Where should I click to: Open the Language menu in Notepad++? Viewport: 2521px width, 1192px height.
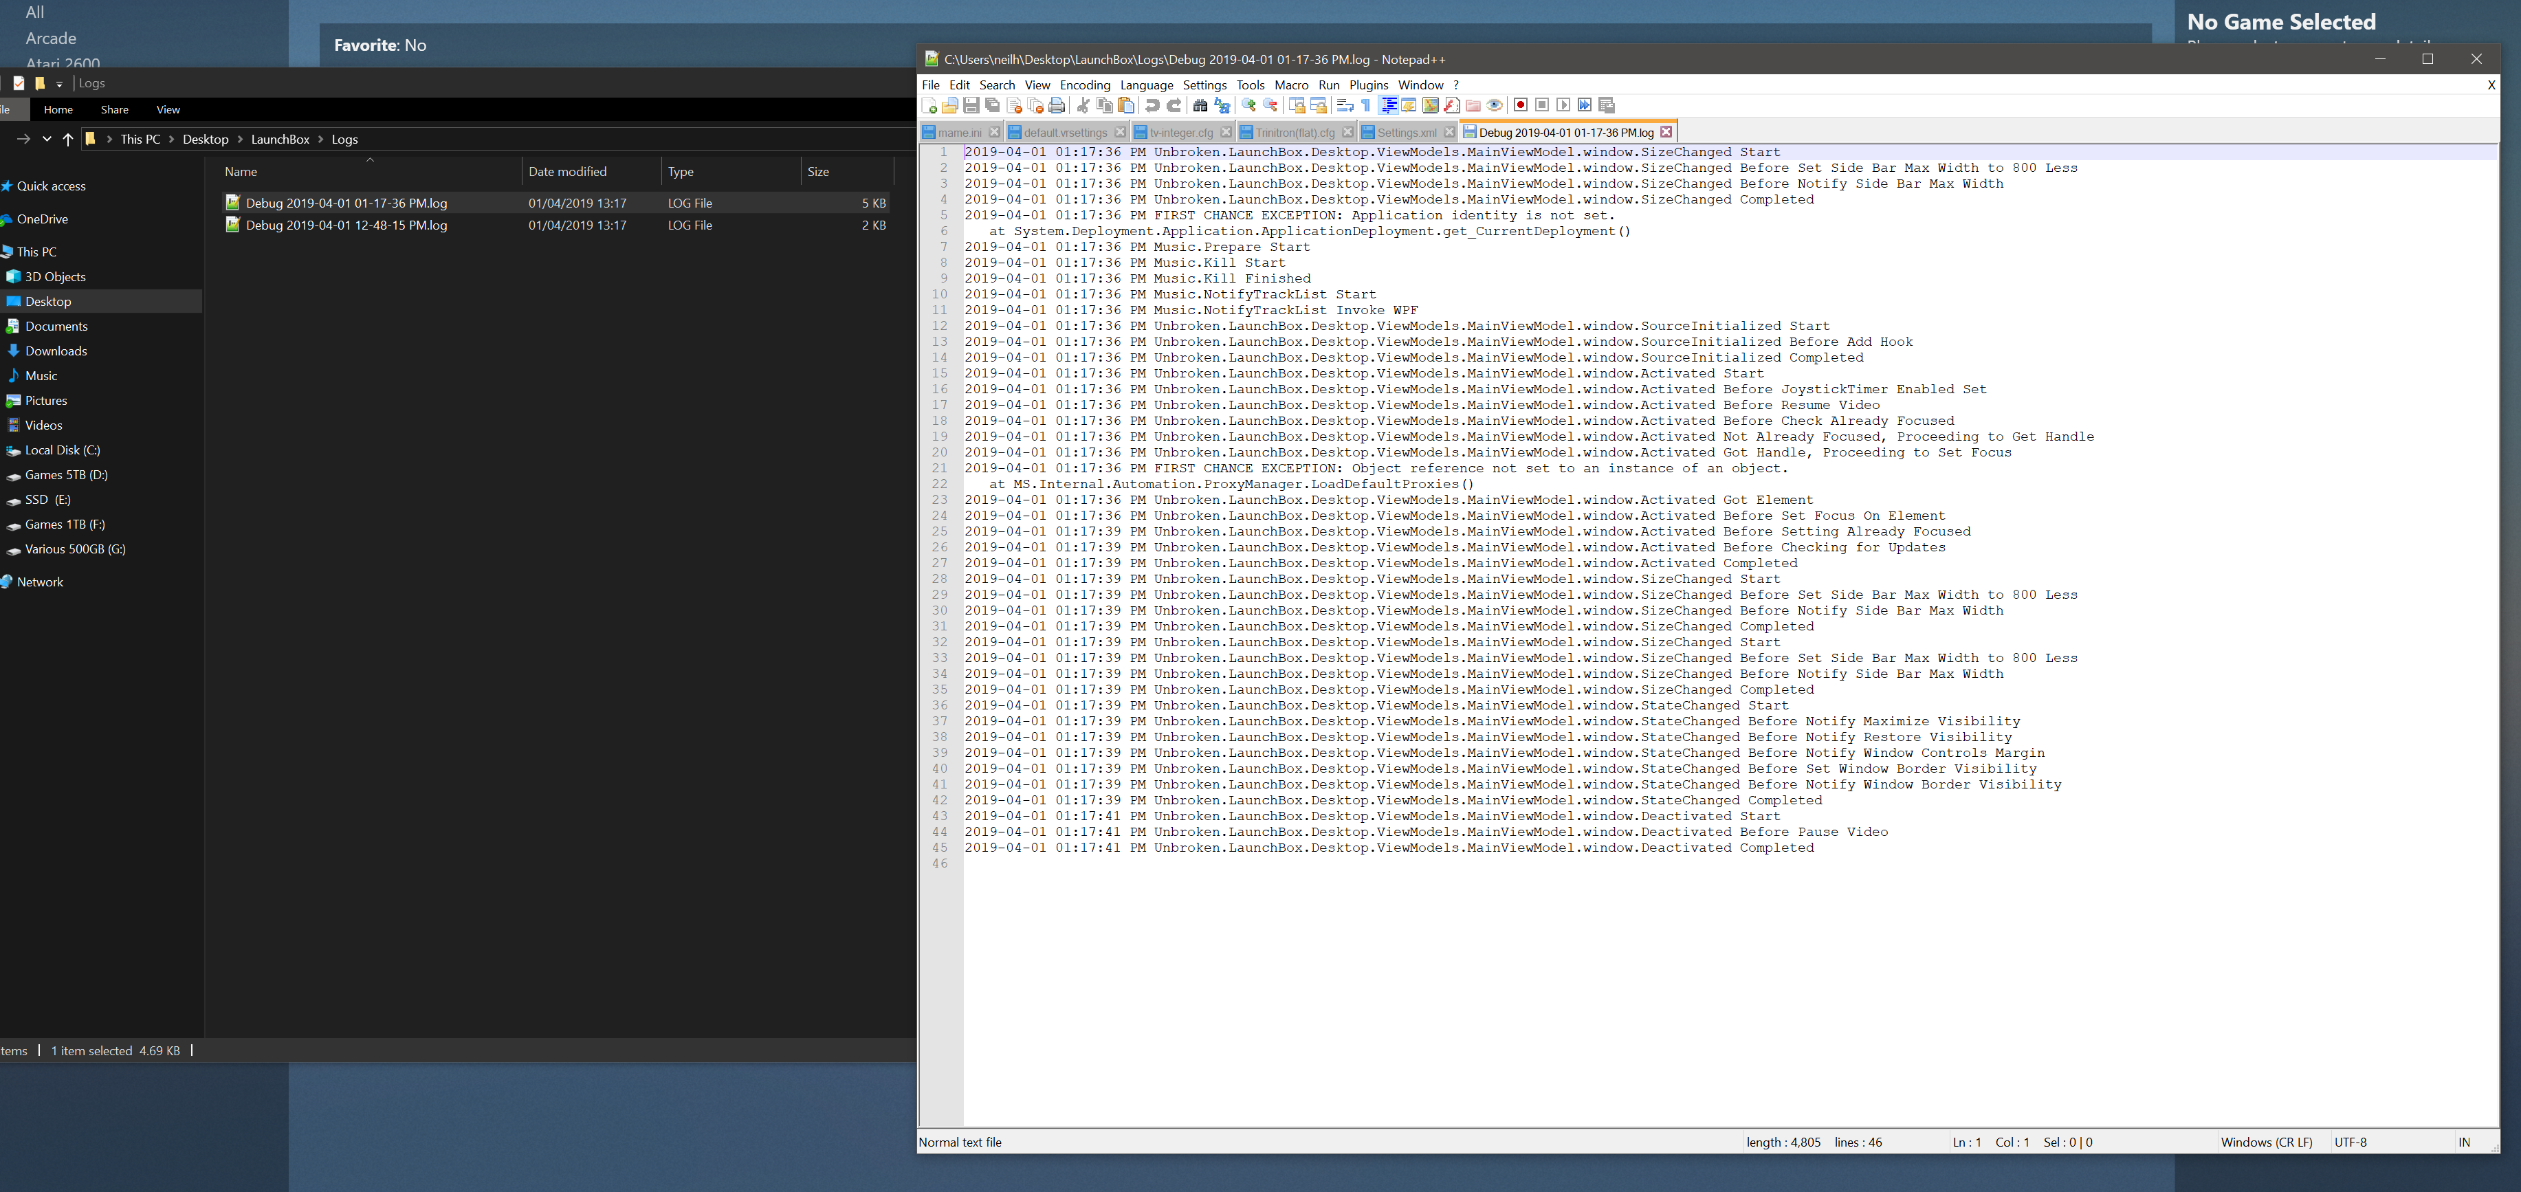click(1147, 85)
